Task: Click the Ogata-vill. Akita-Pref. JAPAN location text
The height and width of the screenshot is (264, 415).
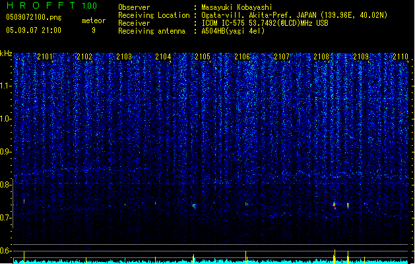Action: (294, 15)
